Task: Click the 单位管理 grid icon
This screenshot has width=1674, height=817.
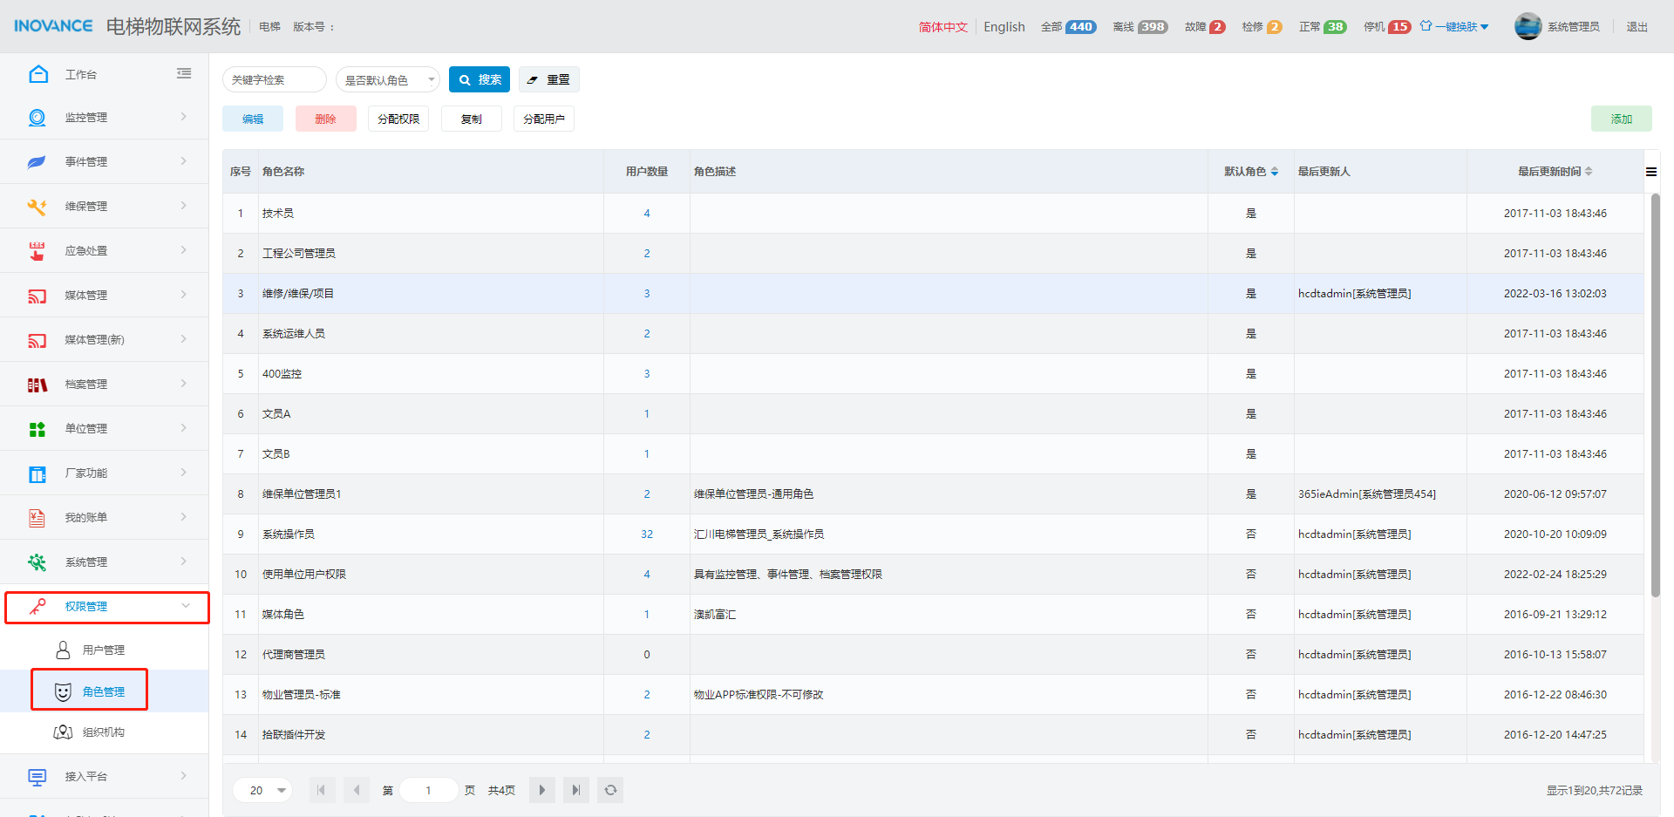Action: (x=37, y=429)
